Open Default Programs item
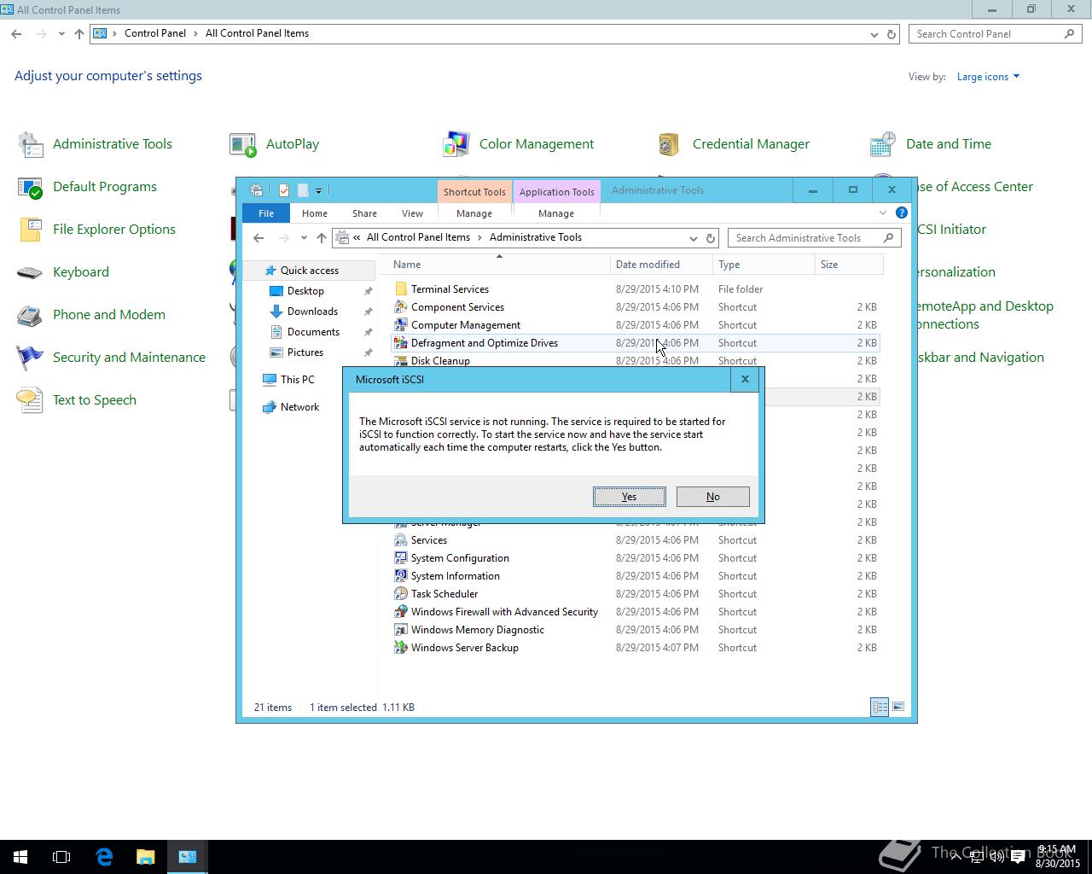 (87, 187)
